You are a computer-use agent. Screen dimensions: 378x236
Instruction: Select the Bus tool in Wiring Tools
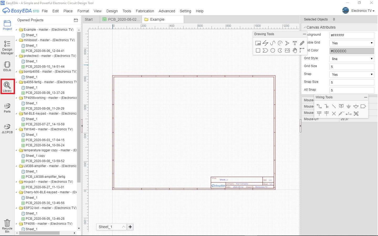(x=327, y=106)
